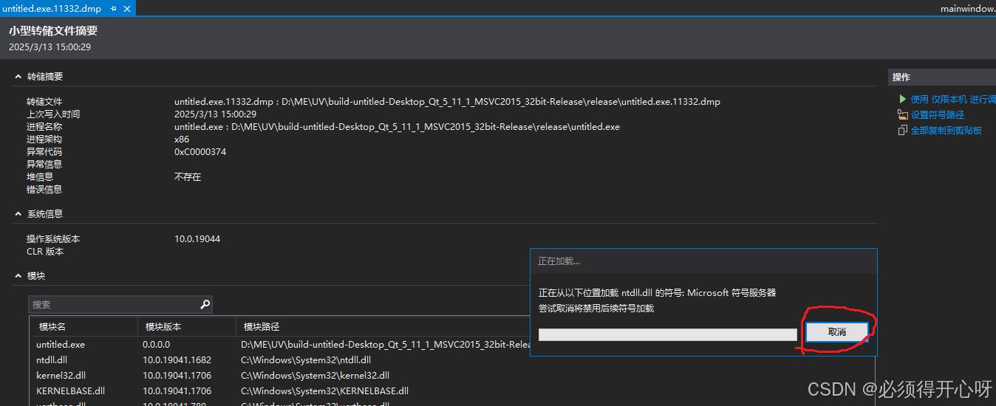Viewport: 996px width, 406px height.
Task: Click version 0.0.0.0 cell
Action: [x=156, y=345]
